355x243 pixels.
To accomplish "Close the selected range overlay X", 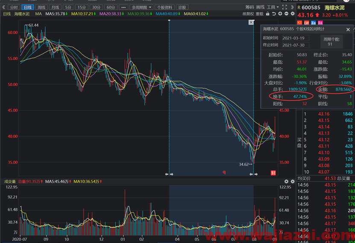I will 251,22.
